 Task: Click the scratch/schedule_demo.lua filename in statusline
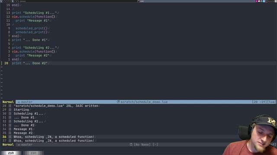pos(144,102)
